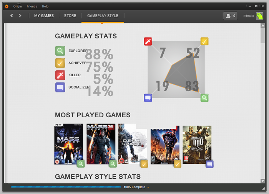Click the 14% Socializer value
The image size is (269, 194).
pos(100,91)
